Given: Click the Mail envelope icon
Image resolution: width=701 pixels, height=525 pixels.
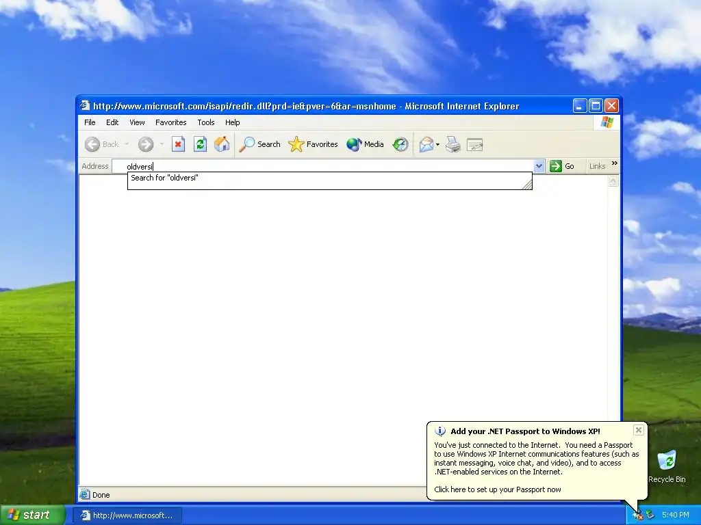Looking at the screenshot, I should click(426, 144).
